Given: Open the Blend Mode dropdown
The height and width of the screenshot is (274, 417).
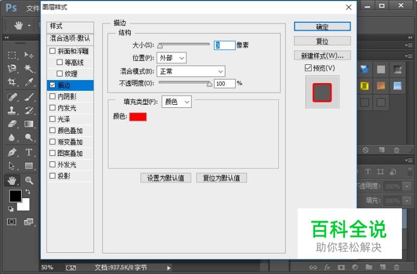Looking at the screenshot, I should 191,72.
